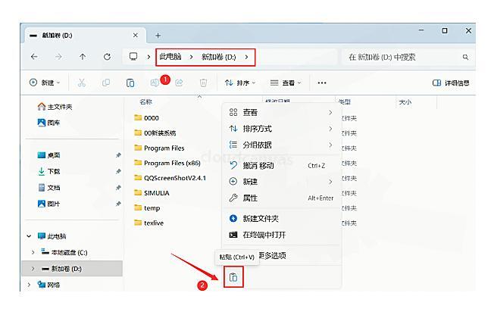Screen dimensions: 494x315
Task: Open 图片 quick access item
Action: [48, 204]
